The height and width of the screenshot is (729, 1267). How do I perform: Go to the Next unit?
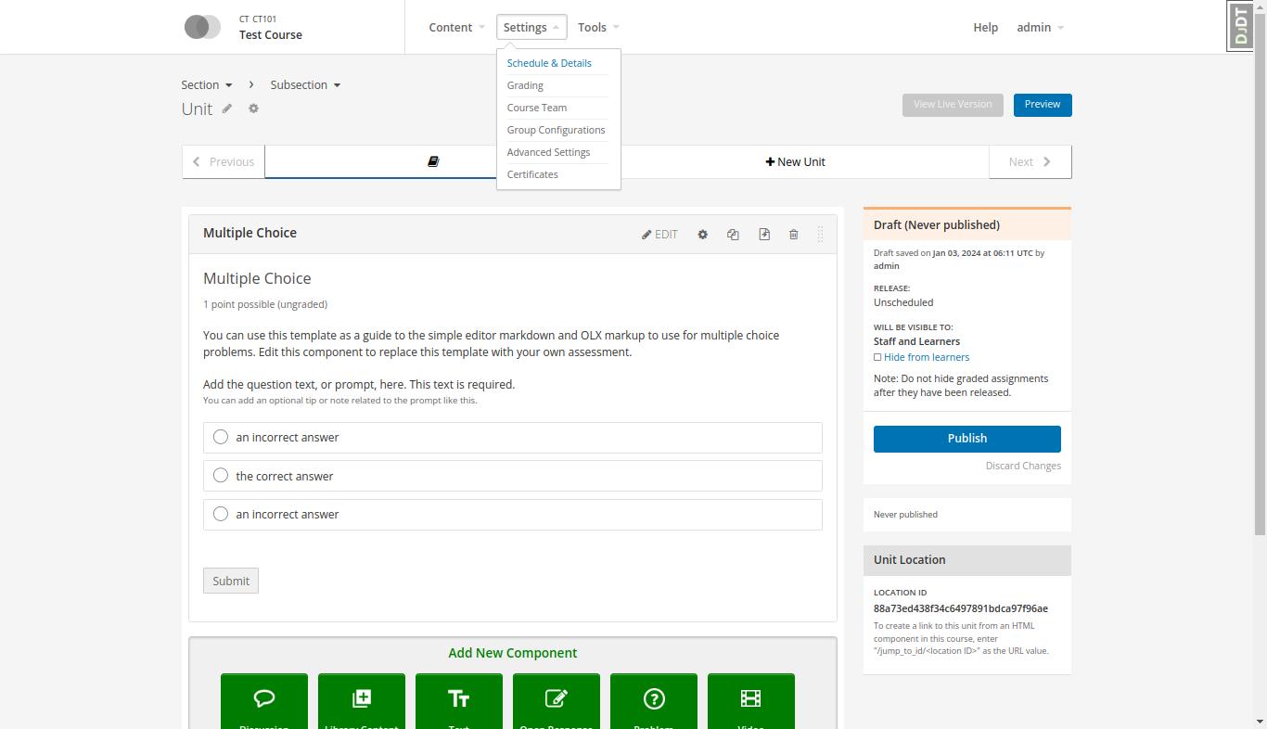1030,161
